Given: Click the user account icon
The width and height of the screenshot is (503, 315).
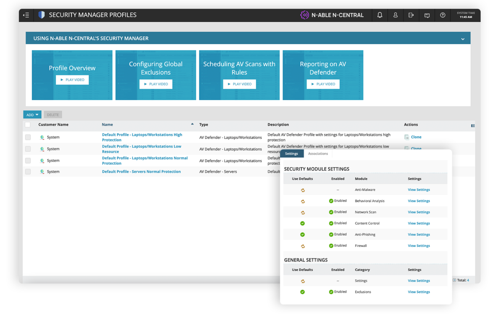Looking at the screenshot, I should click(395, 15).
